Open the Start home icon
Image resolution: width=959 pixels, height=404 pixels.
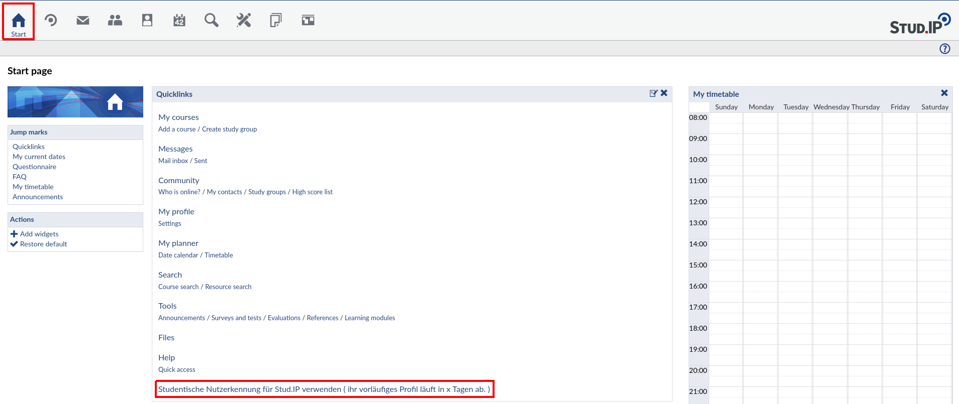click(x=19, y=21)
